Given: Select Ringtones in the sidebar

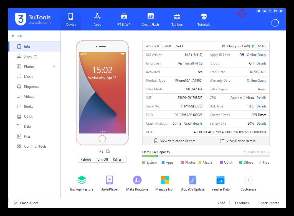Looking at the screenshot, I should coord(31,87).
